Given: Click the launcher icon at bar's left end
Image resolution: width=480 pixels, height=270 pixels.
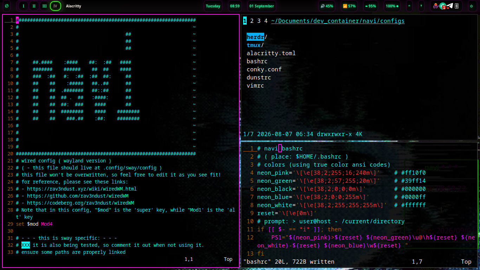Looking at the screenshot, I should click(7, 6).
